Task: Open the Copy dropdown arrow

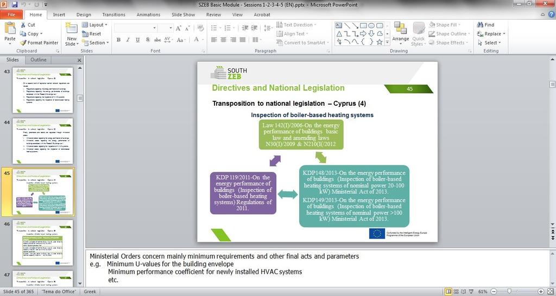Action: click(41, 34)
